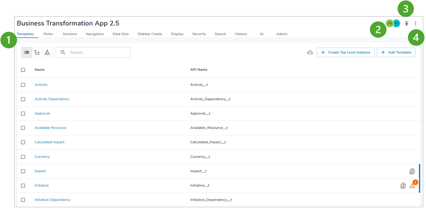Click the document icon on Impact row

(412, 172)
